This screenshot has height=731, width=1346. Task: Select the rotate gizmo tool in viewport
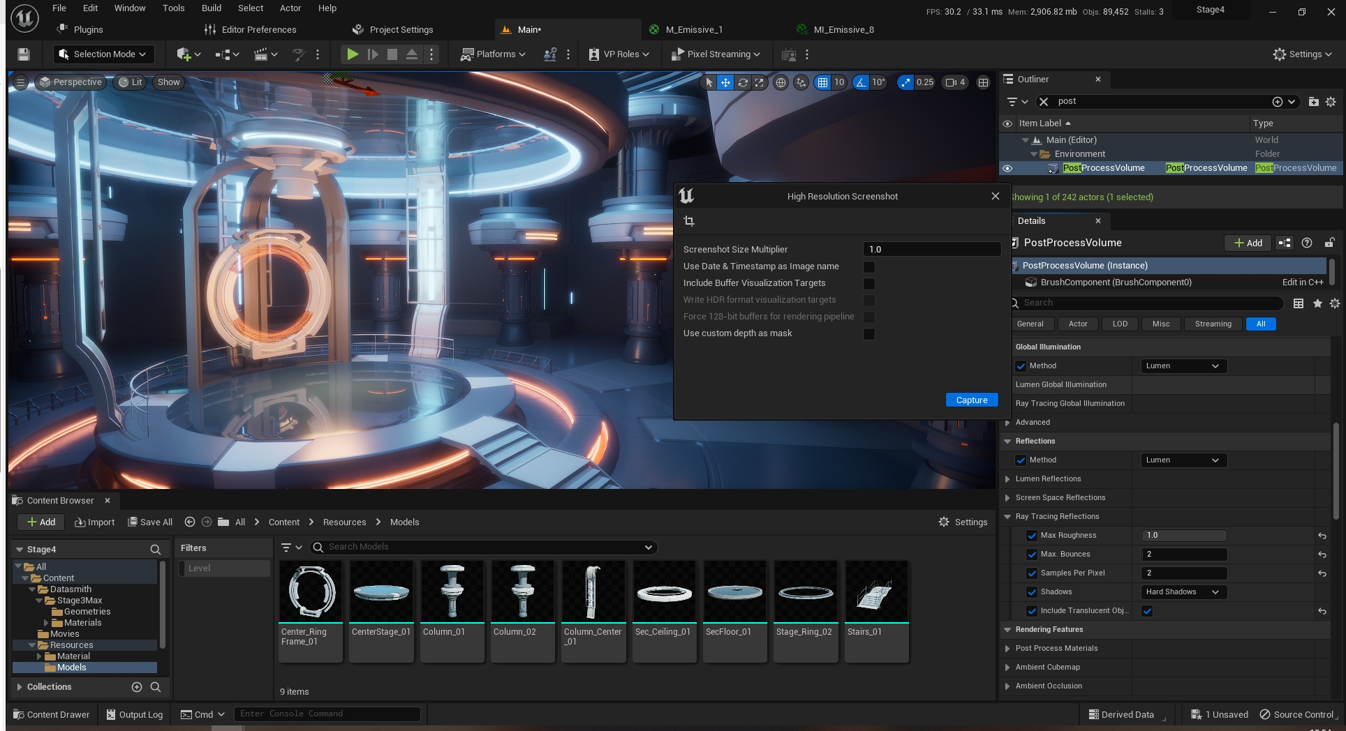(x=743, y=82)
